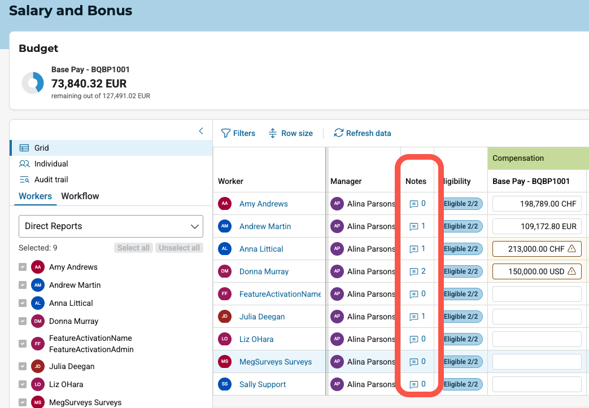Open notes for Julia Deegan

click(x=414, y=317)
